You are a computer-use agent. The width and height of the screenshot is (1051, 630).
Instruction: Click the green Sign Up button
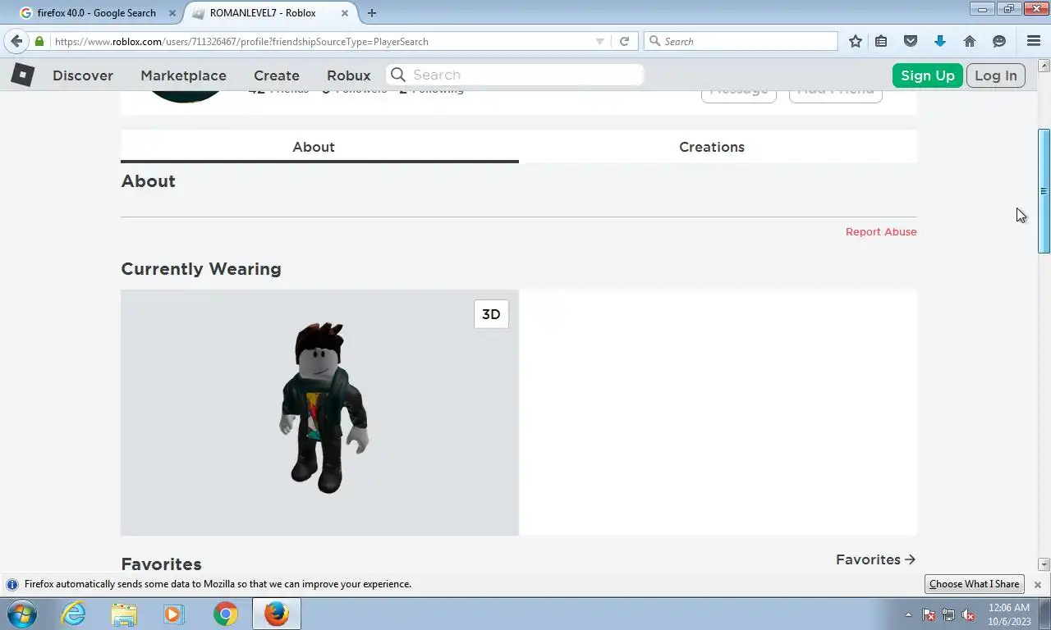928,75
